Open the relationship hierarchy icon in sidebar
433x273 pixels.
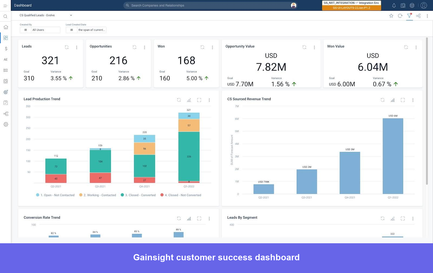(x=5, y=114)
